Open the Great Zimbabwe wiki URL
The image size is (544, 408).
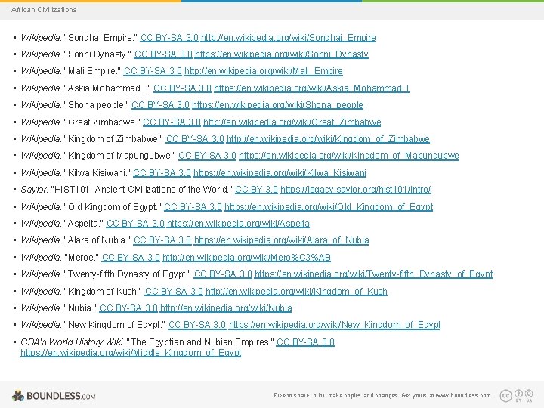click(x=292, y=122)
